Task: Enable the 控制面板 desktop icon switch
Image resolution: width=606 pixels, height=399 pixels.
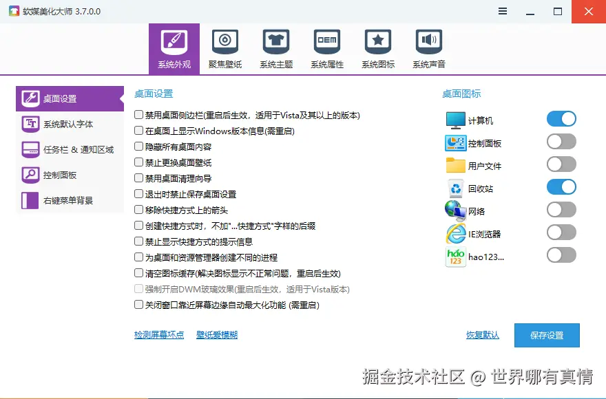Action: [x=561, y=142]
